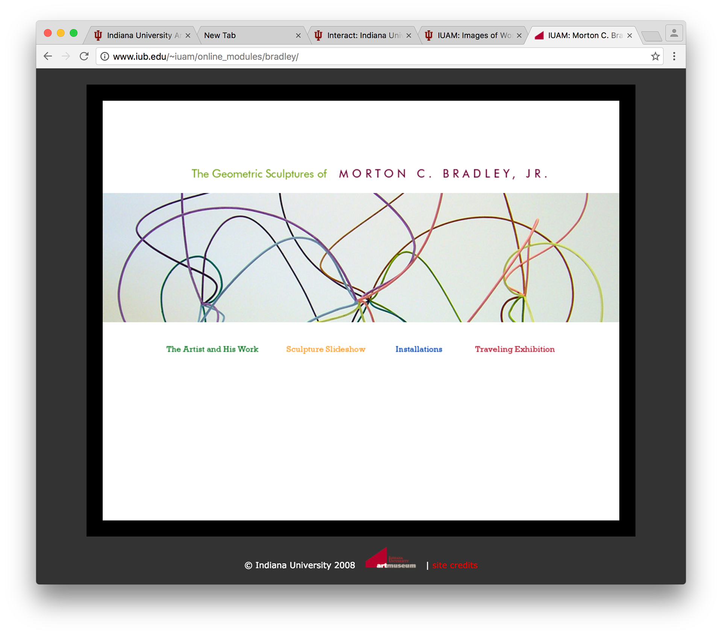Click the wire sculpture banner image

361,257
